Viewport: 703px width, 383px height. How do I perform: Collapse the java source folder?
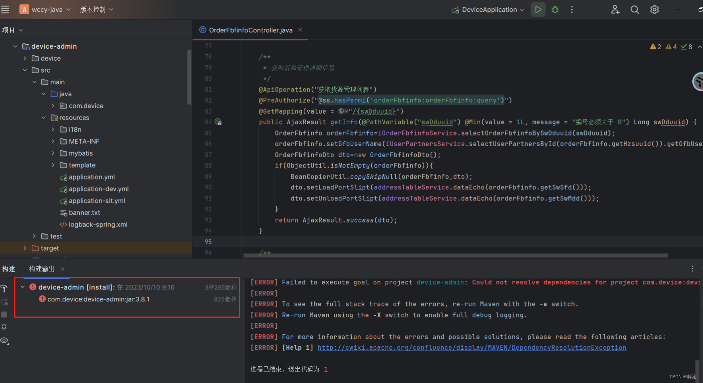coord(44,94)
